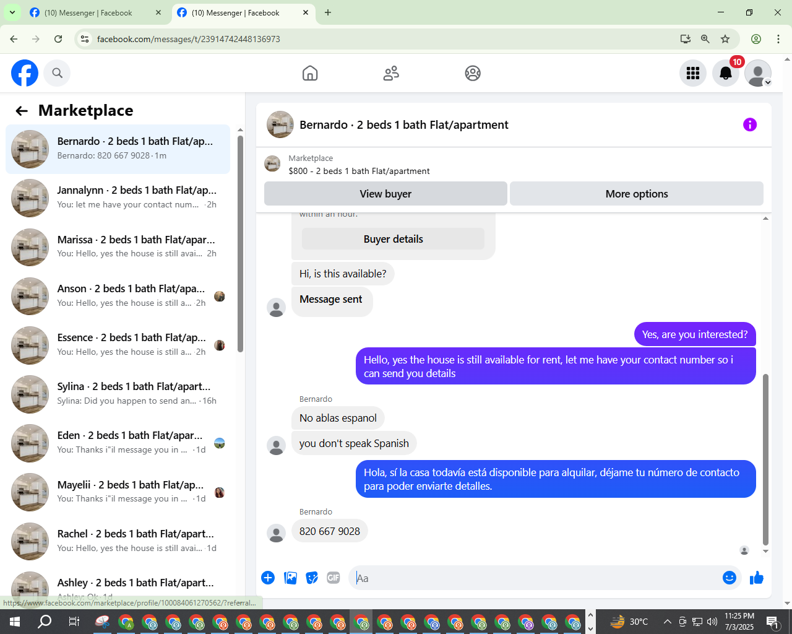Open the volume control in system tray

click(712, 622)
